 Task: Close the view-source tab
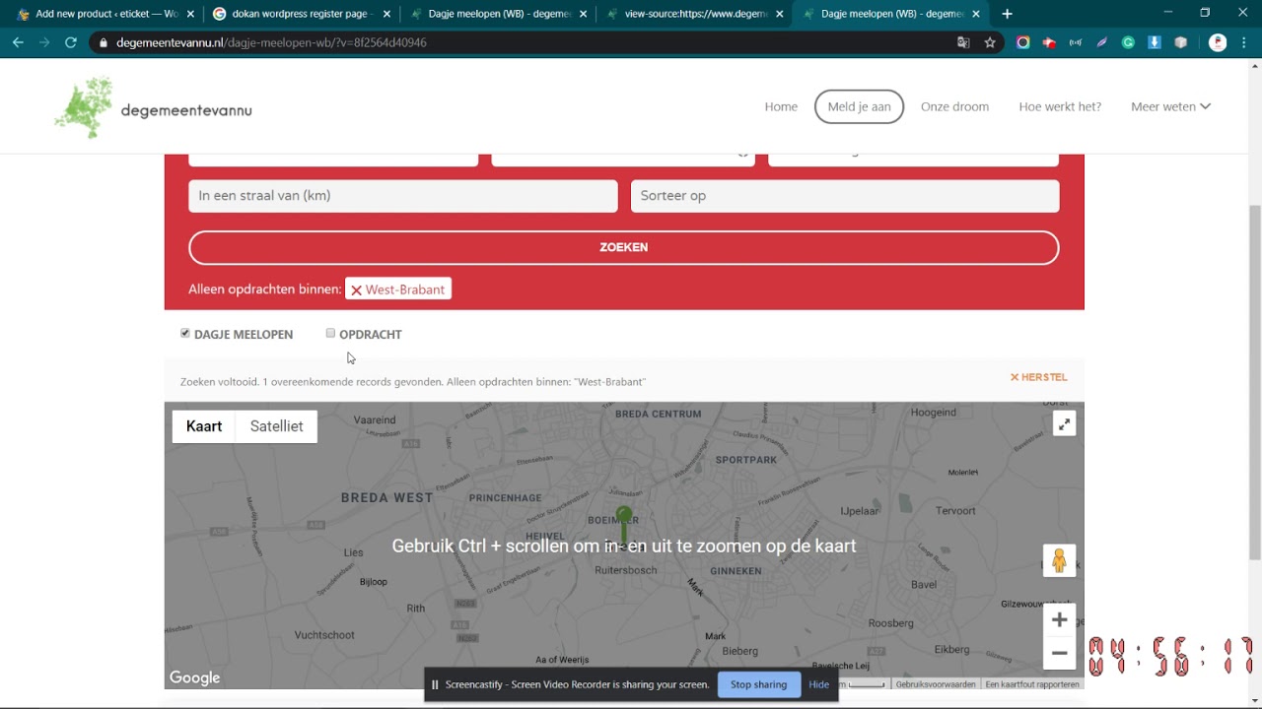(x=779, y=14)
